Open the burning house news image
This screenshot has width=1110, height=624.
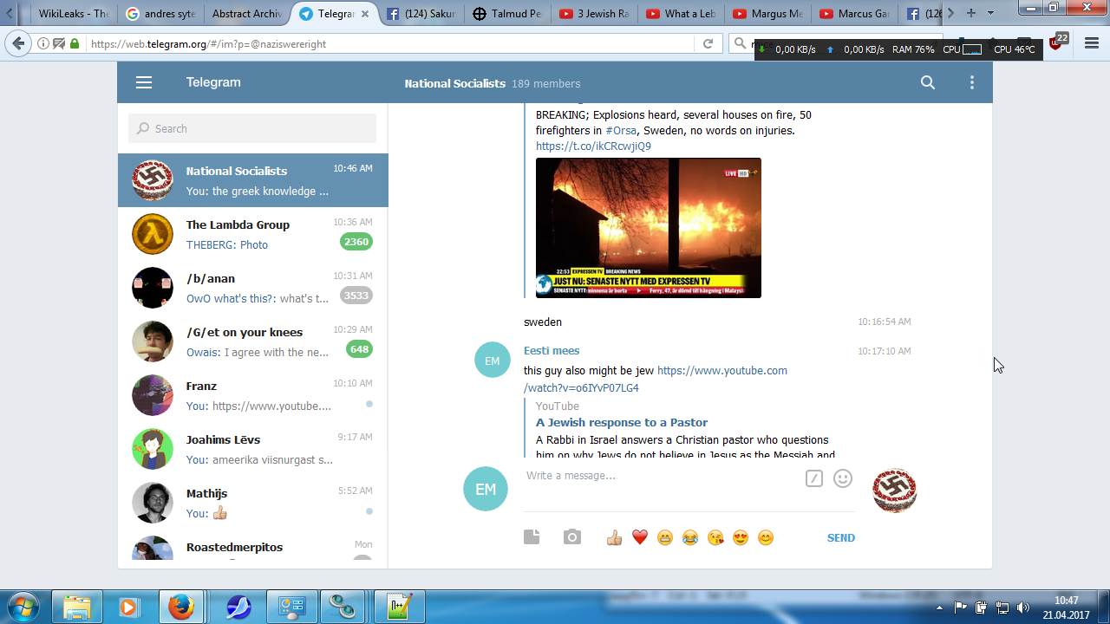pyautogui.click(x=649, y=228)
